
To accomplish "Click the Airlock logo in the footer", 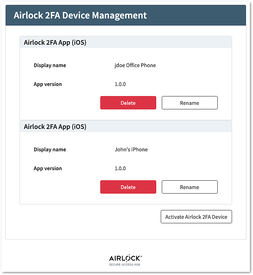I will tap(124, 259).
